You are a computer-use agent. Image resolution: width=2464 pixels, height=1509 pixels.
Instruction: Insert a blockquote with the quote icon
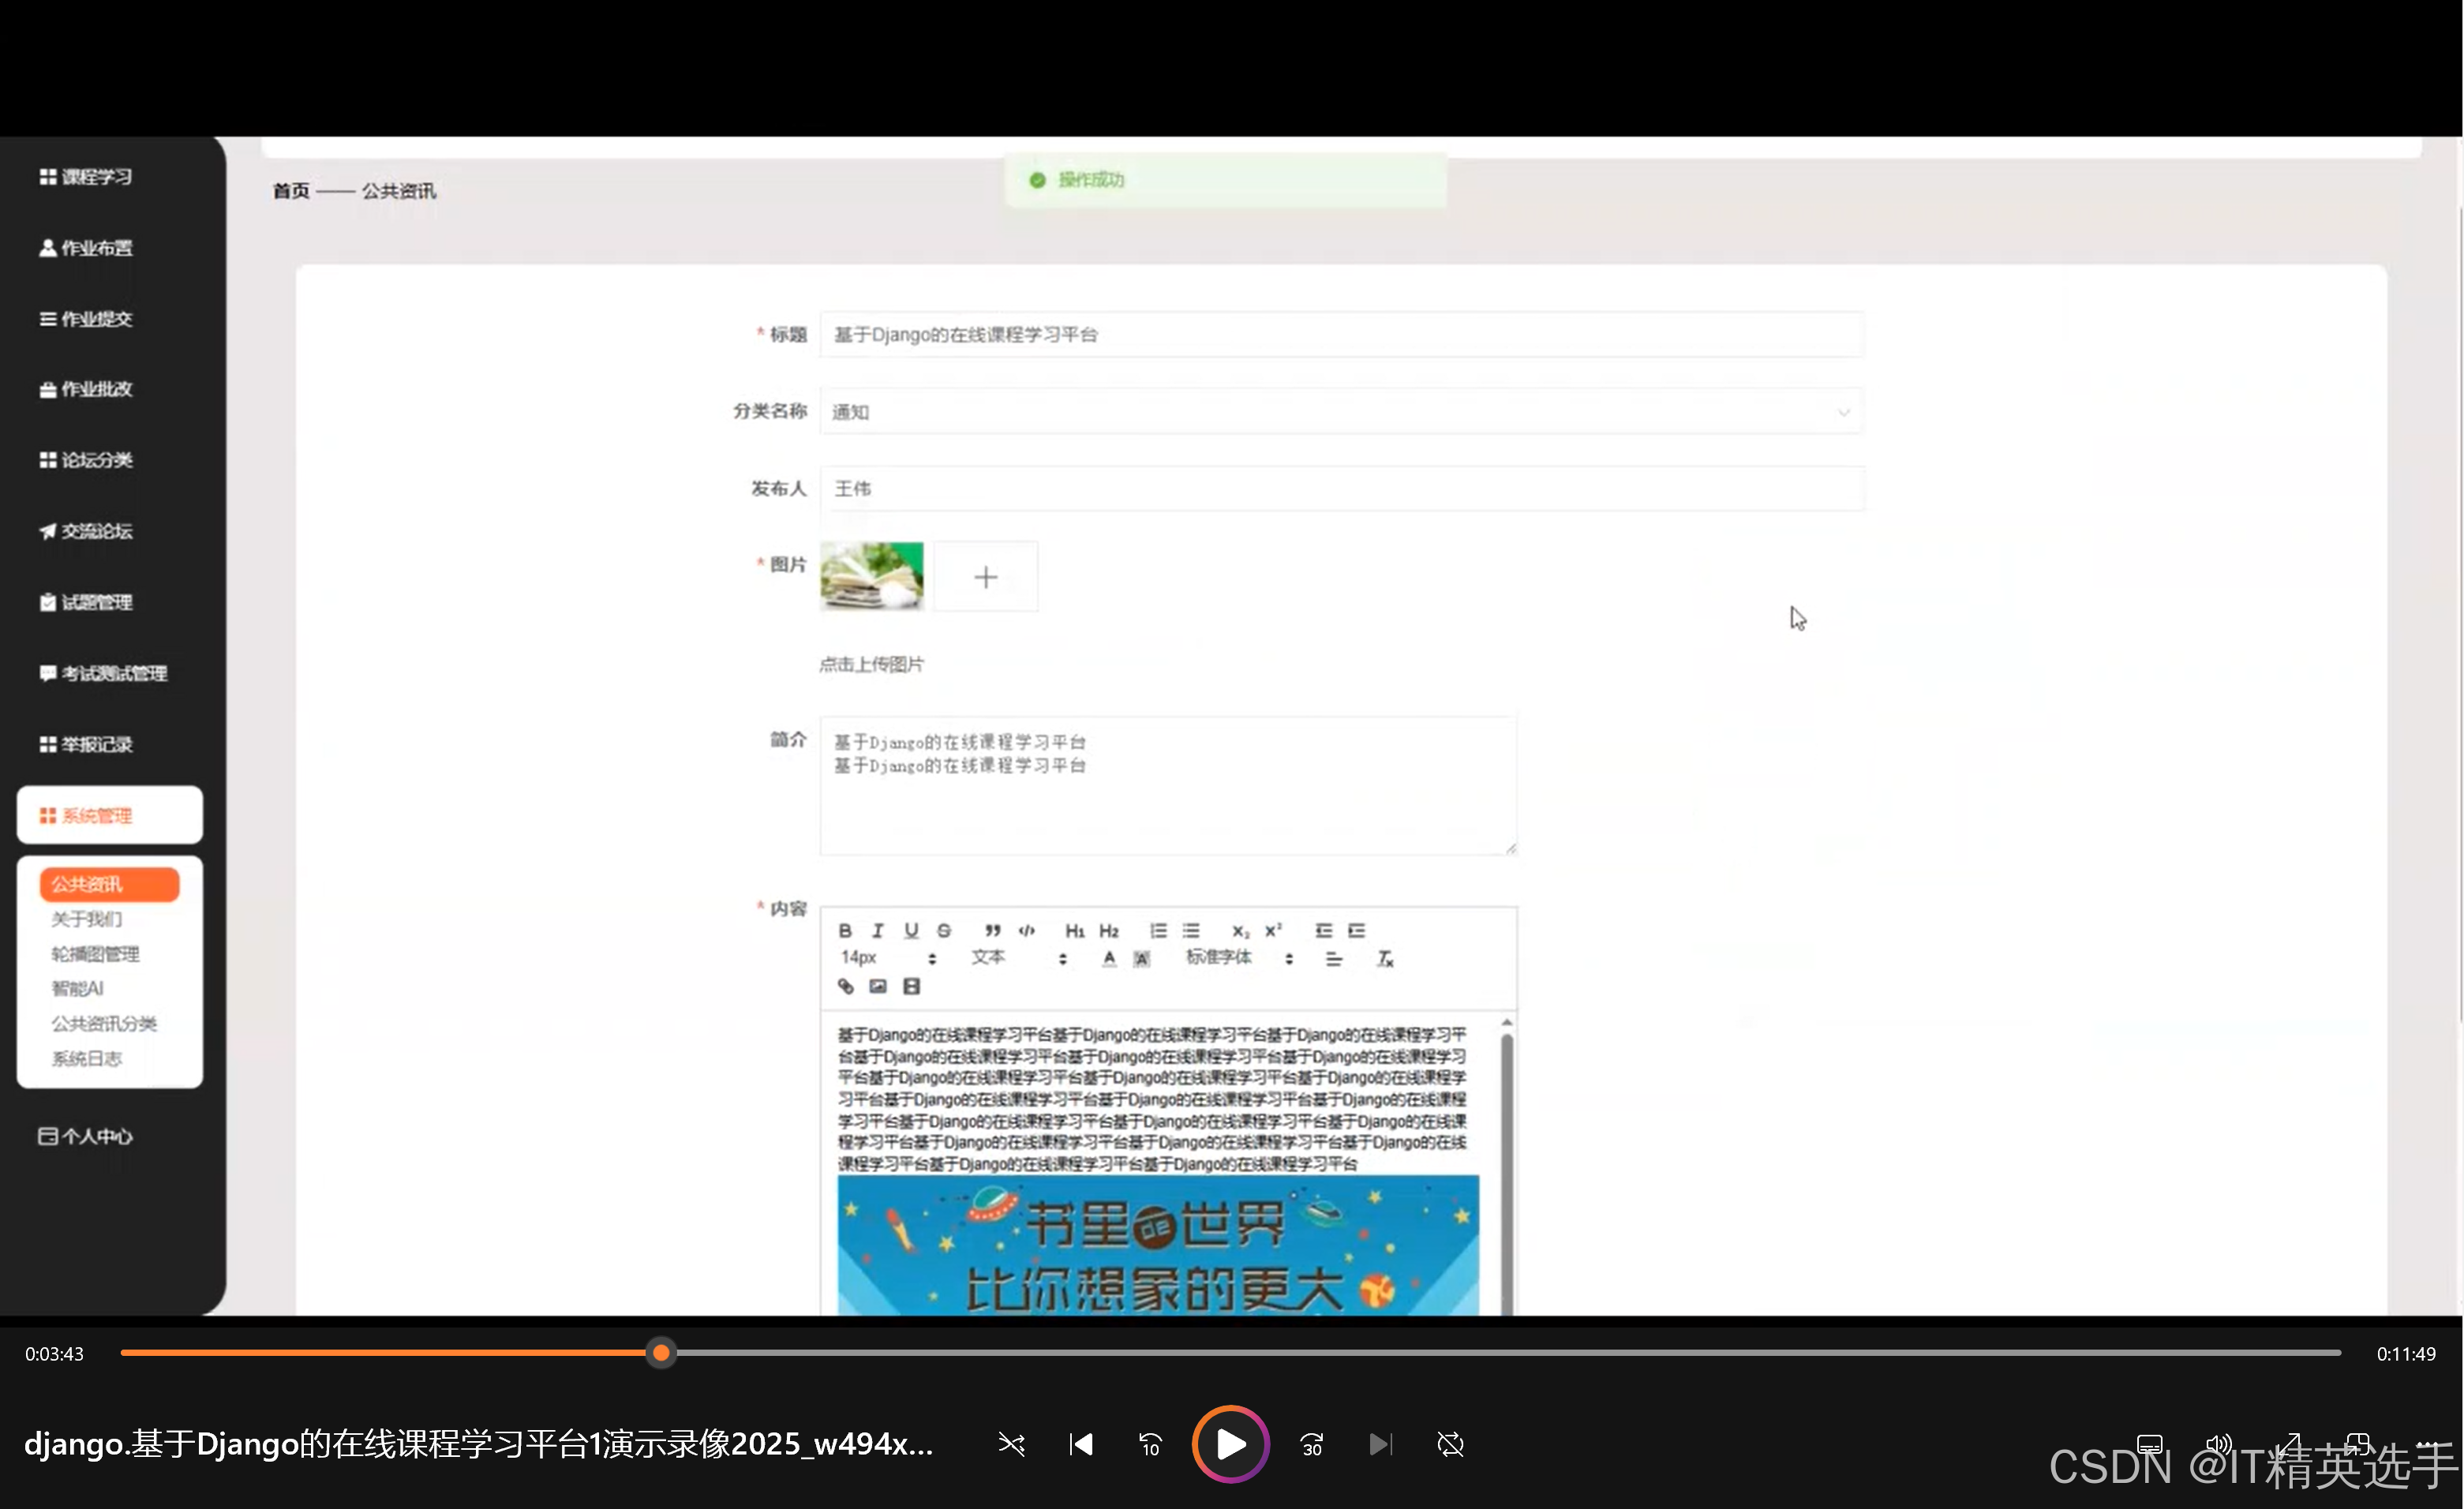[992, 930]
